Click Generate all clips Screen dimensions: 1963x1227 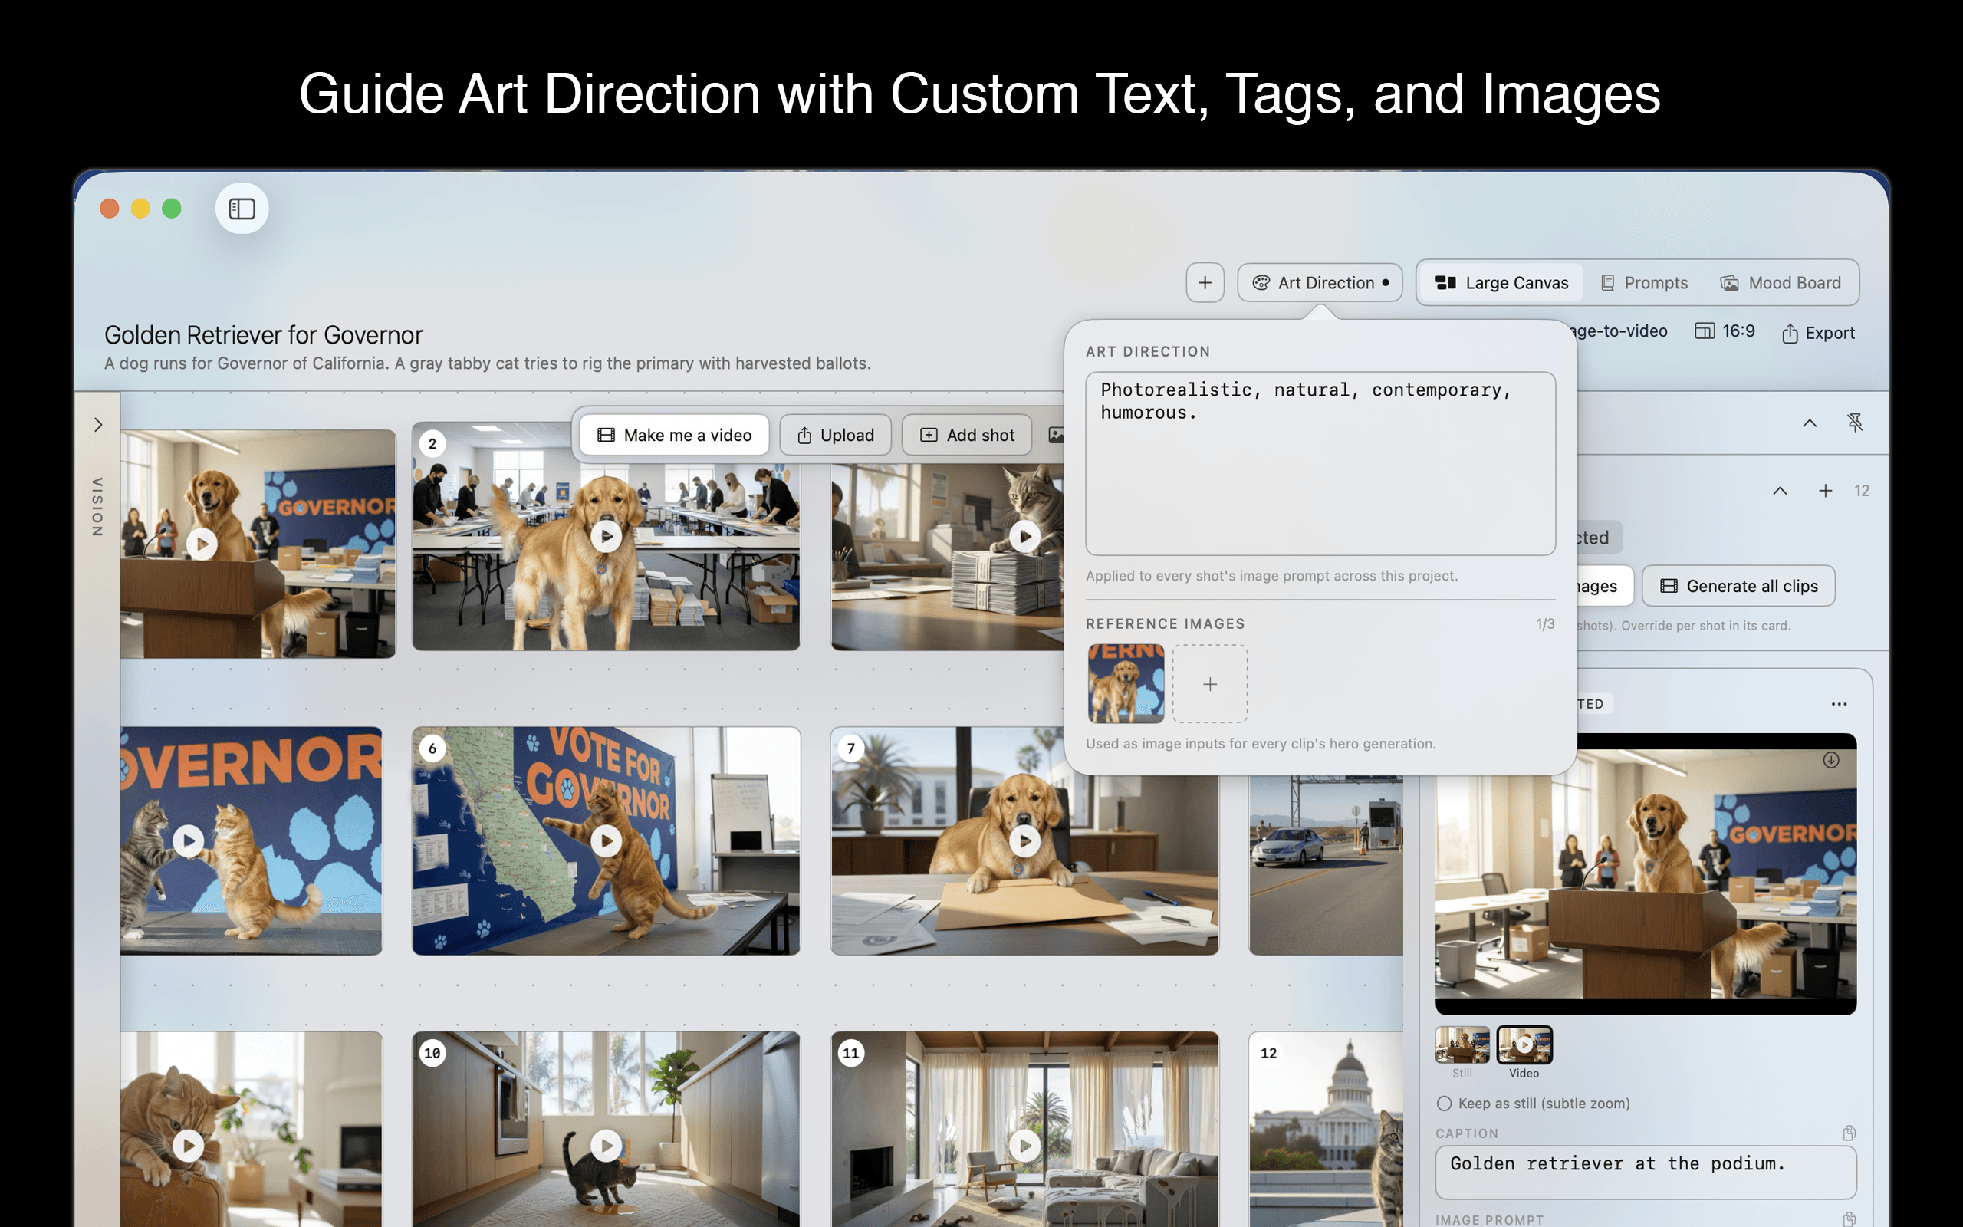pyautogui.click(x=1738, y=586)
